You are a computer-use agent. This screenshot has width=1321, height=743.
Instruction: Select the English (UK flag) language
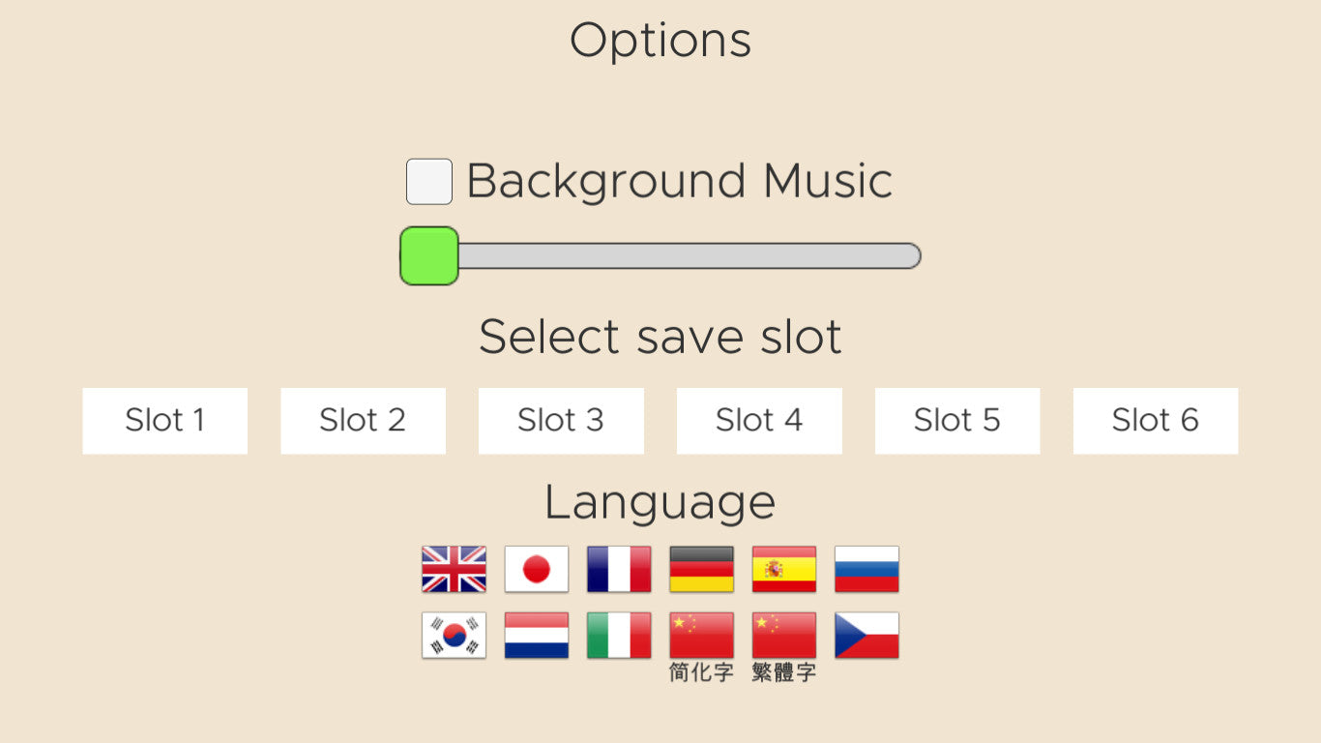pyautogui.click(x=454, y=569)
